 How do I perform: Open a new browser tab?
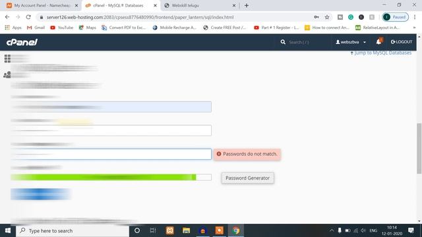[247, 5]
